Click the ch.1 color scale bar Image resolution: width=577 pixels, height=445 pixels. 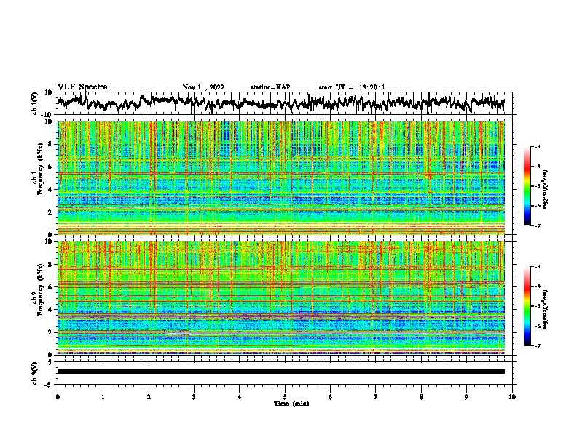click(527, 186)
